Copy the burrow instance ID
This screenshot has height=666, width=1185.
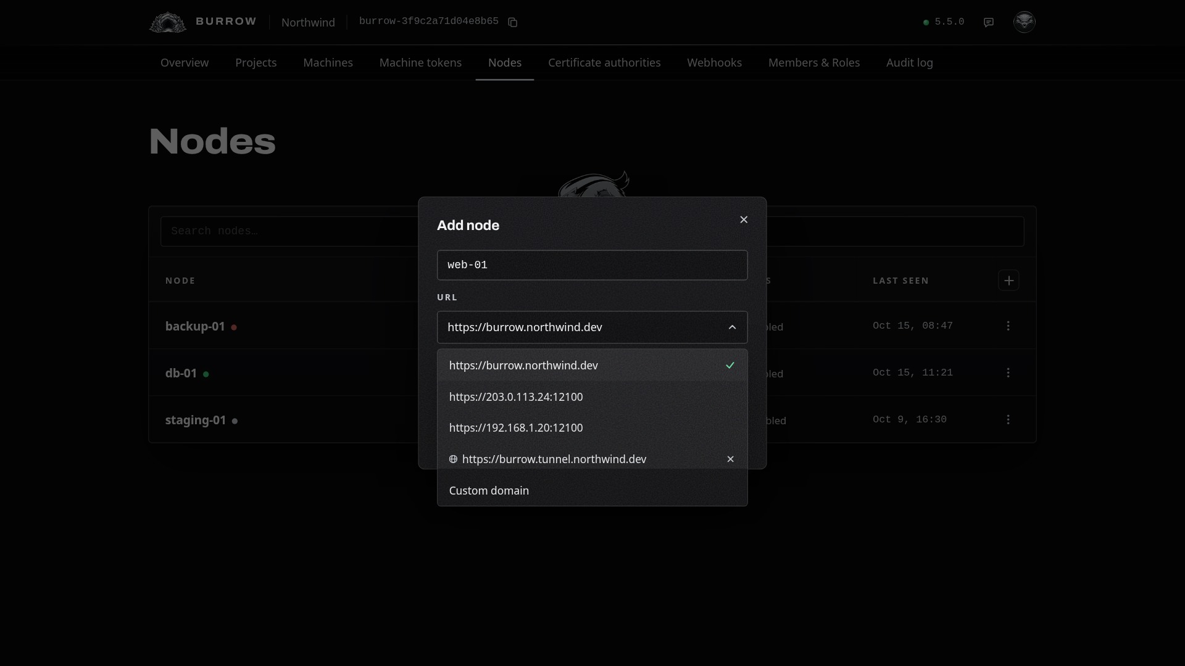click(x=512, y=22)
